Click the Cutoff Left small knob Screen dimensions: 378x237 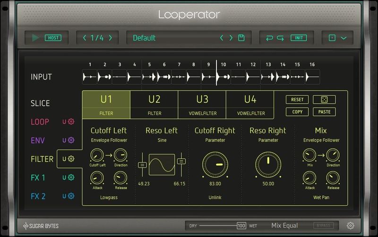point(97,155)
